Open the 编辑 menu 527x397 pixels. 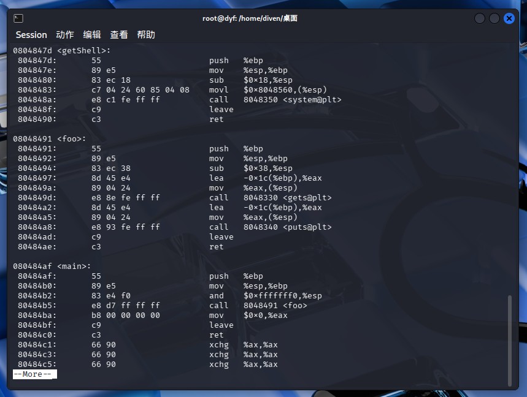pyautogui.click(x=92, y=35)
